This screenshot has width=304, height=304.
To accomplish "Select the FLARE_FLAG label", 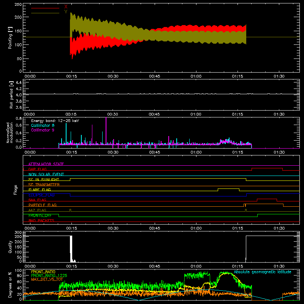I will pyautogui.click(x=40, y=190).
